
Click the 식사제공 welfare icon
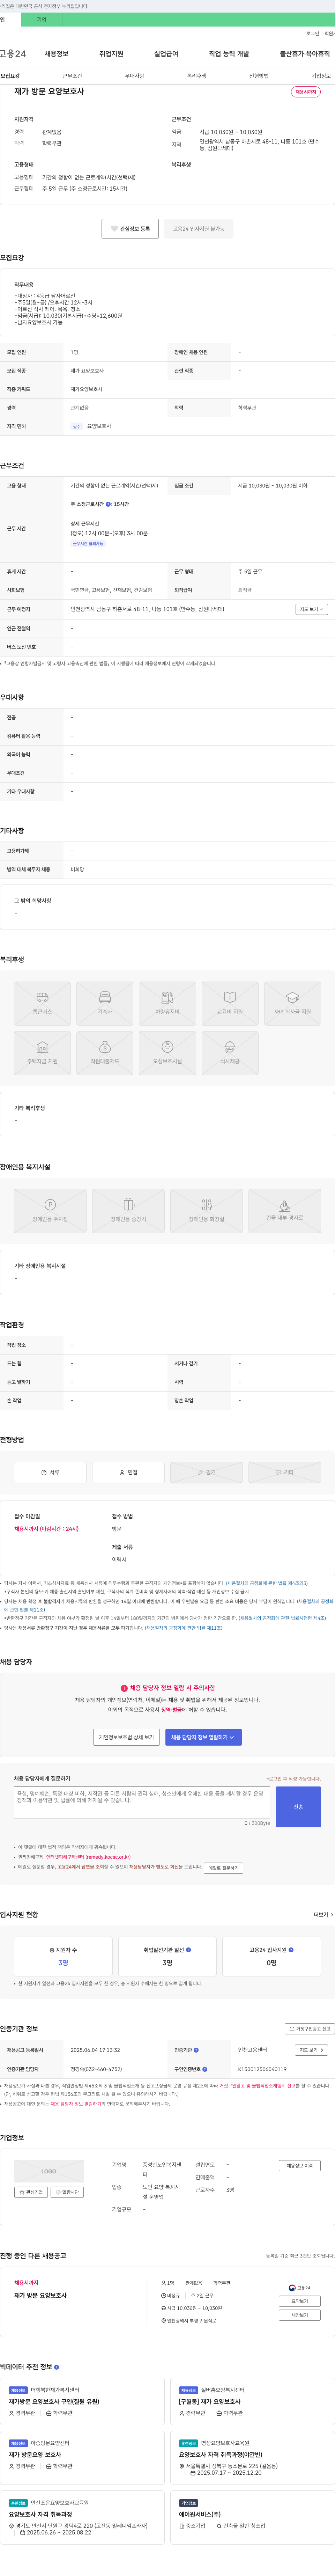[230, 1053]
